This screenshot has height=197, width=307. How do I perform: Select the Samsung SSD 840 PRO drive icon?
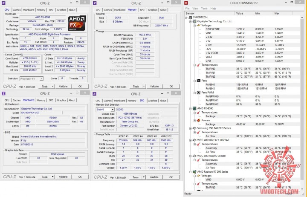click(194, 128)
